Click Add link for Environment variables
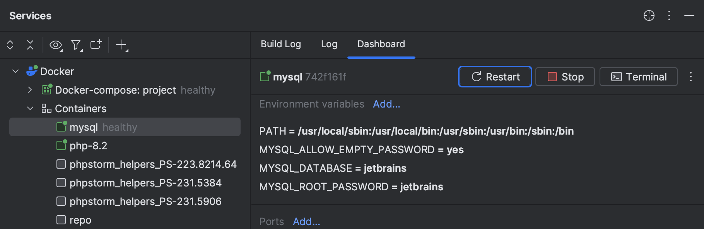 tap(386, 104)
